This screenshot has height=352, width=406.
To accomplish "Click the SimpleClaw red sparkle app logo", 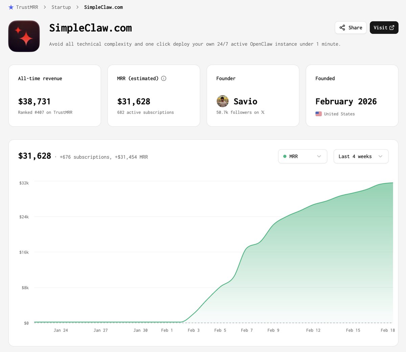I will [24, 36].
